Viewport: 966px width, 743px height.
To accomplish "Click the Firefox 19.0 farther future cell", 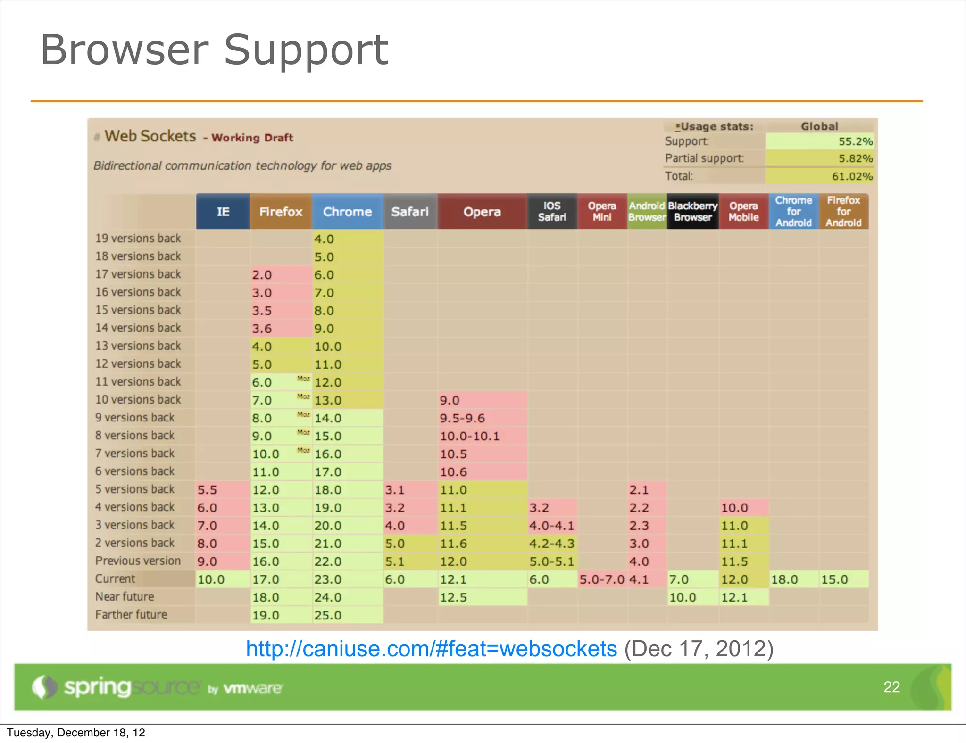I will coord(281,615).
